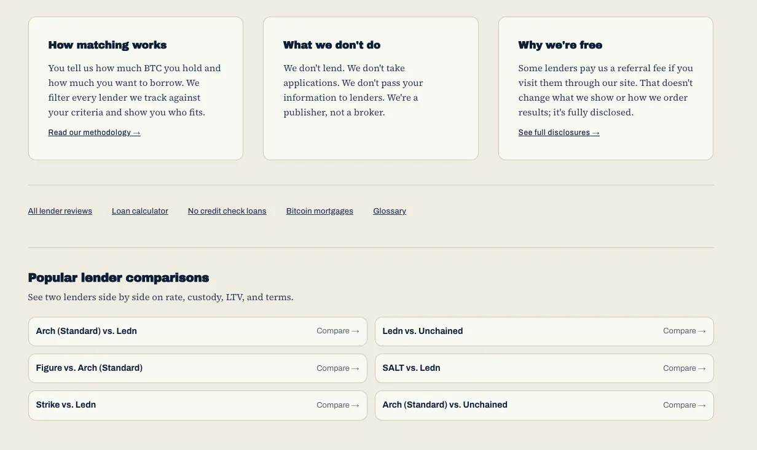The image size is (757, 450).
Task: Open the Glossary link
Action: [390, 211]
